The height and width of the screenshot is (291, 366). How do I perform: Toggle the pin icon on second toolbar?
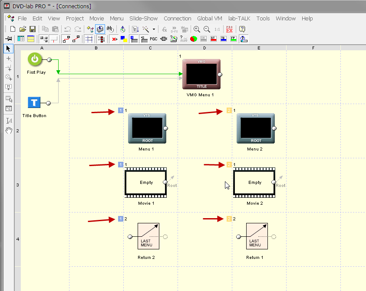point(9,39)
